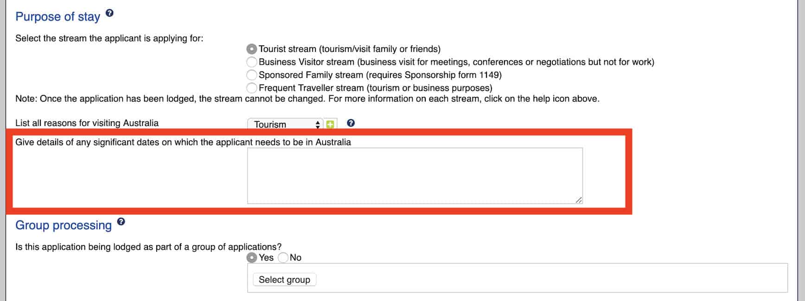Open help icon next to Tourism reason dropdown
805x301 pixels.
pyautogui.click(x=351, y=123)
